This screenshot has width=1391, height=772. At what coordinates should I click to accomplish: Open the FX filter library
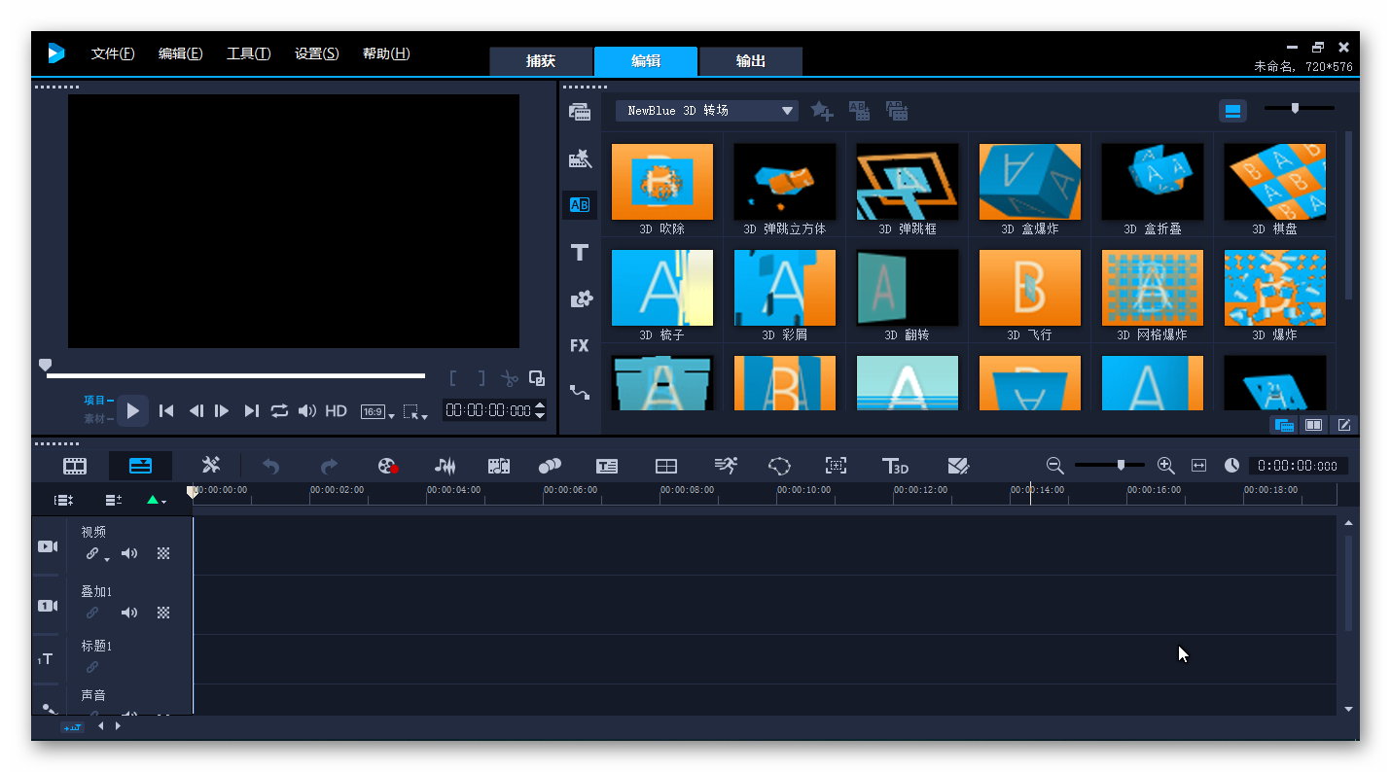click(x=580, y=345)
